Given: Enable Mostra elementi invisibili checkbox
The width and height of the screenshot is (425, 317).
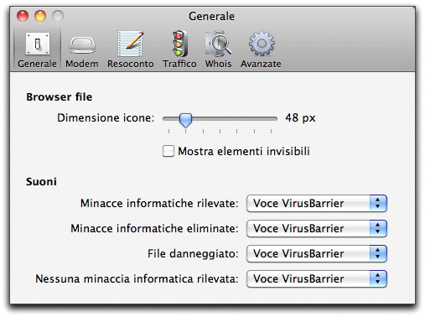Looking at the screenshot, I should 168,151.
